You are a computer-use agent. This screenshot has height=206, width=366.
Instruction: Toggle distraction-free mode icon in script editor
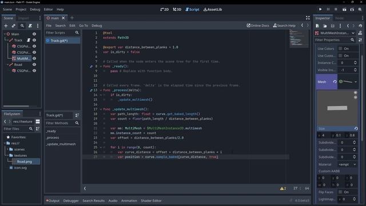[x=308, y=18]
